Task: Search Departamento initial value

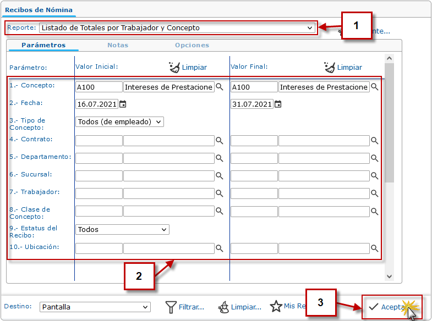Action: [220, 158]
